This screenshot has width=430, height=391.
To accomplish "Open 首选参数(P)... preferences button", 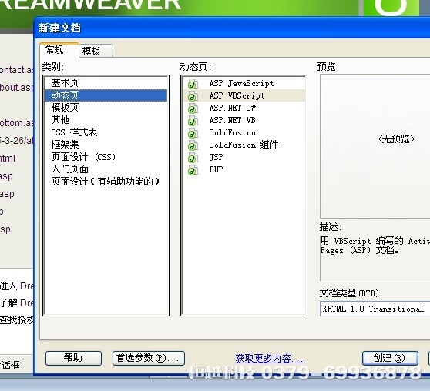I will click(x=149, y=358).
